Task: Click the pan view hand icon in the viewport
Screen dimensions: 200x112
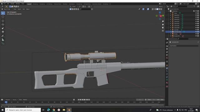Action: click(163, 24)
